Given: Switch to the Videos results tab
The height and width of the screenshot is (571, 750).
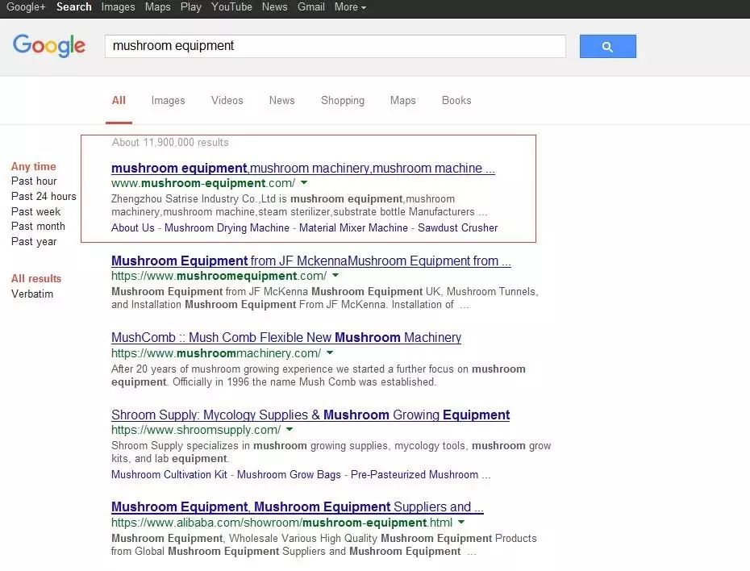Looking at the screenshot, I should tap(227, 101).
